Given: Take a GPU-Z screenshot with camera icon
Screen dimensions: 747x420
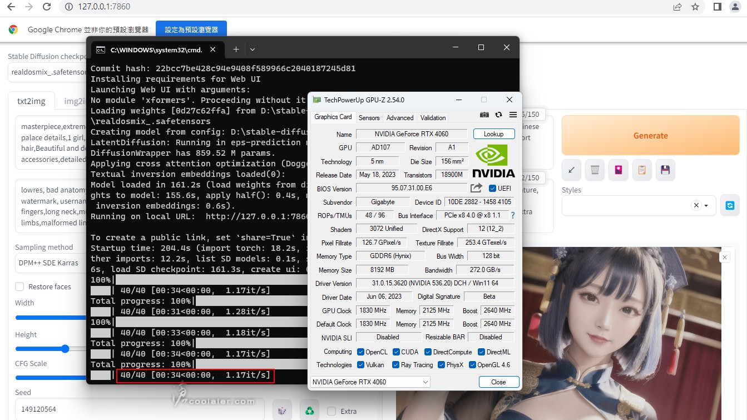Looking at the screenshot, I should pos(484,115).
